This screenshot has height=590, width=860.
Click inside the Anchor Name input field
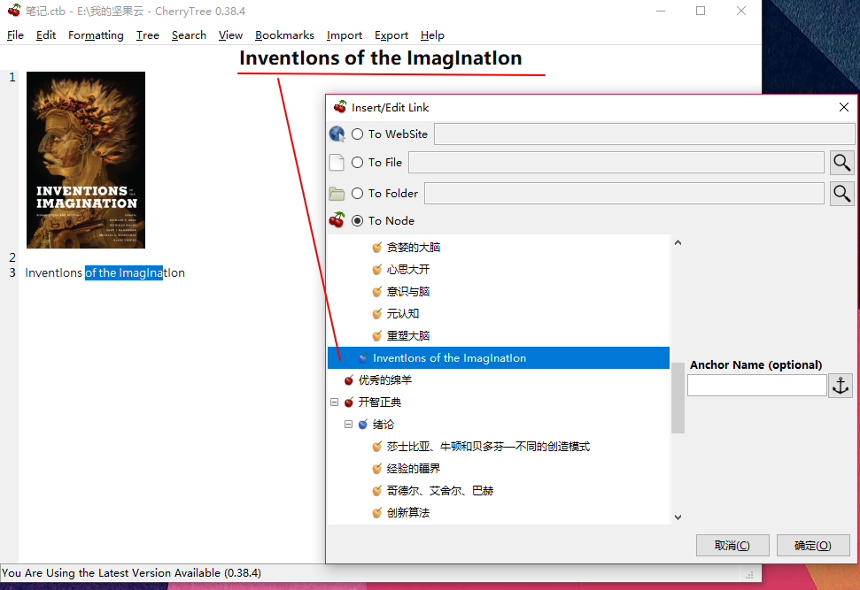tap(756, 385)
